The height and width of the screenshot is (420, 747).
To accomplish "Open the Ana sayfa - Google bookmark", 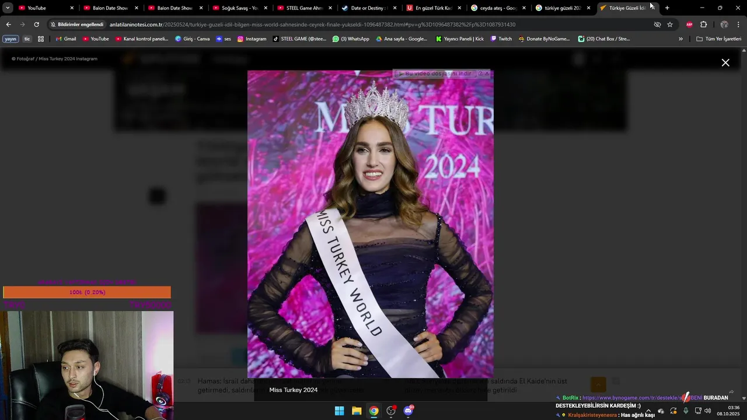I will [x=402, y=39].
